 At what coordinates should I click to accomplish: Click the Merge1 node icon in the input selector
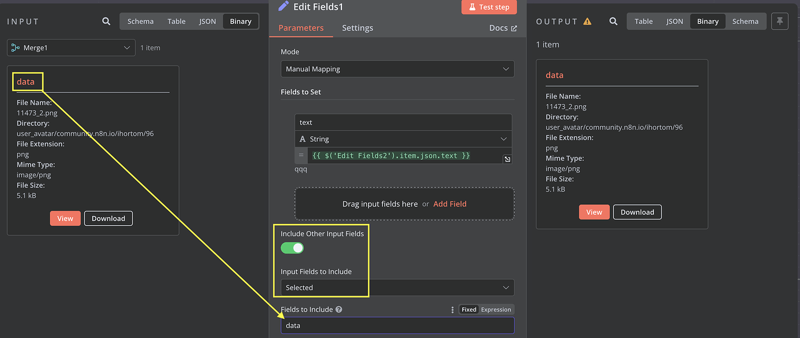coord(16,47)
